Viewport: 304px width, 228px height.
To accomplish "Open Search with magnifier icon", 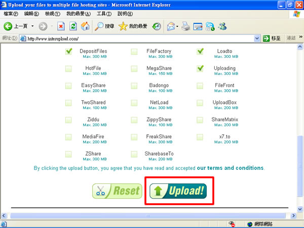I will pyautogui.click(x=99, y=26).
